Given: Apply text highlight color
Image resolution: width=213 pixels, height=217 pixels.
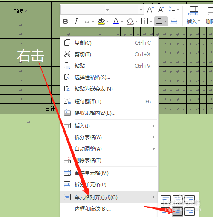Looking at the screenshot, I should [101, 21].
